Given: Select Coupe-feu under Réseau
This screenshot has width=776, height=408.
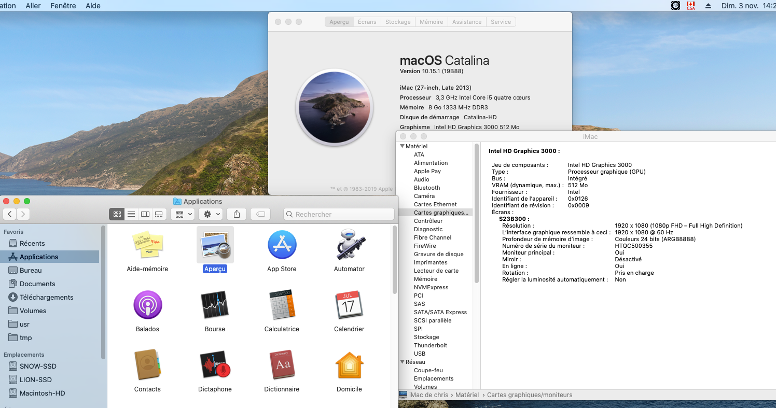Looking at the screenshot, I should point(428,370).
